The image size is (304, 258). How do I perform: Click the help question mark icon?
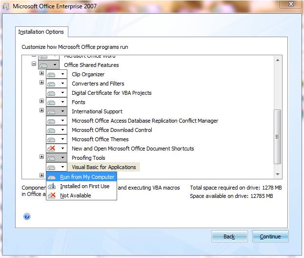click(27, 216)
